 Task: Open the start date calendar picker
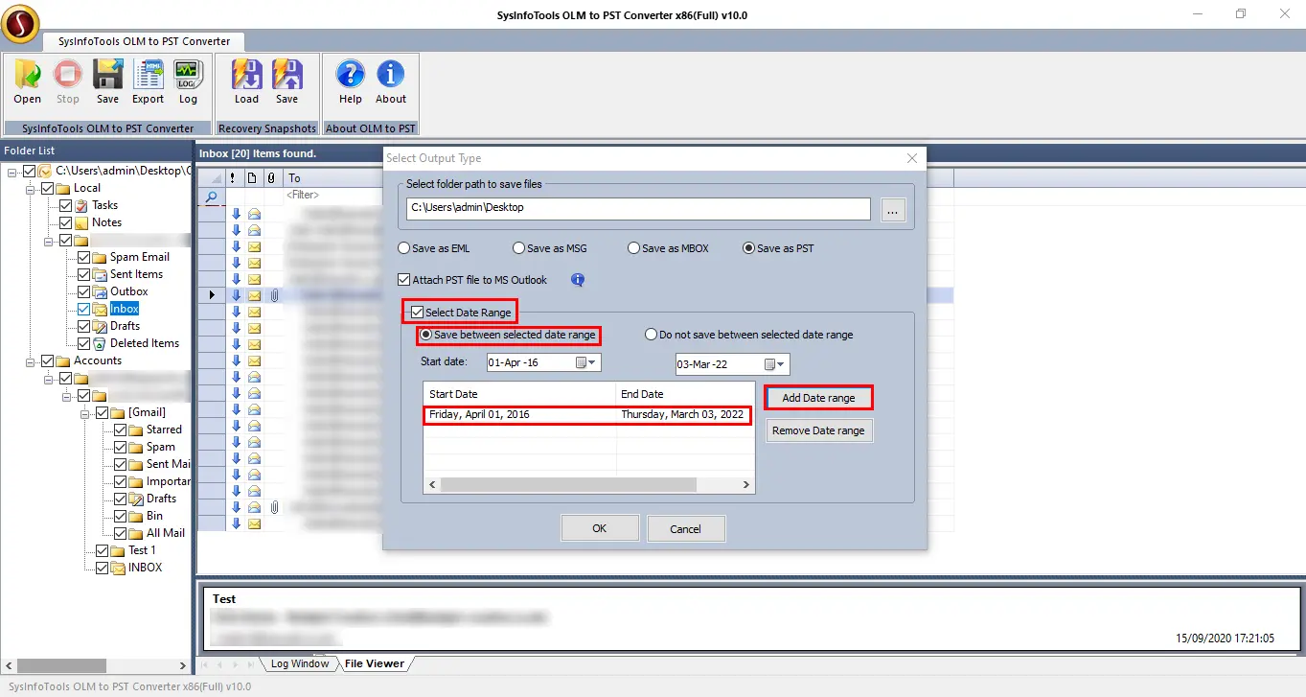pyautogui.click(x=585, y=362)
